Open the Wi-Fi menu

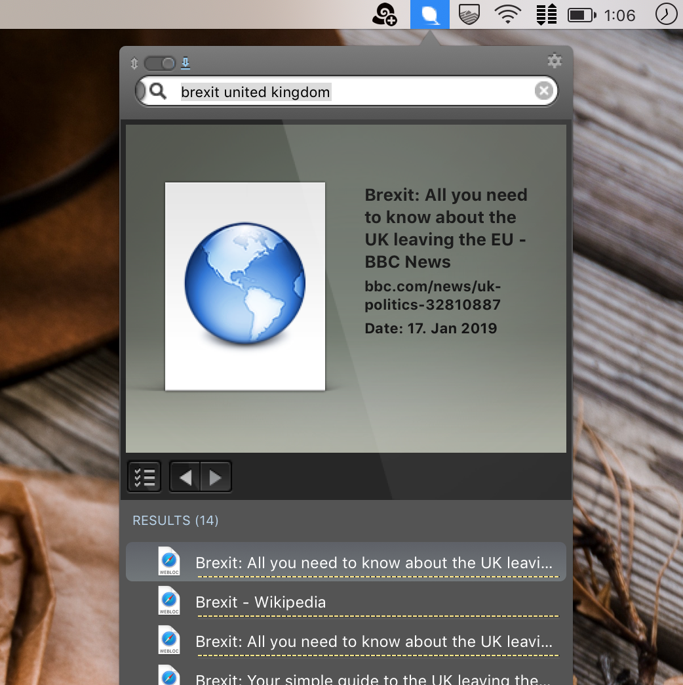(x=507, y=14)
